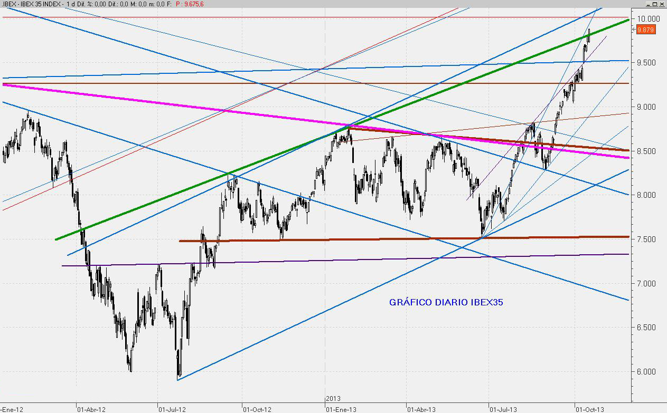This screenshot has width=667, height=413.
Task: Click the 6.000 price axis label
Action: tap(646, 372)
